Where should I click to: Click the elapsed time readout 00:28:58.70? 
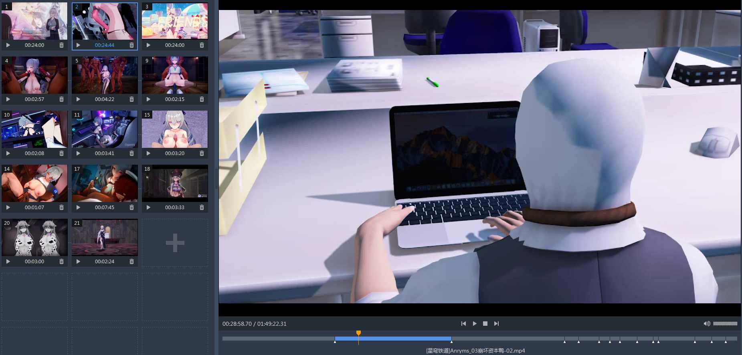point(237,324)
